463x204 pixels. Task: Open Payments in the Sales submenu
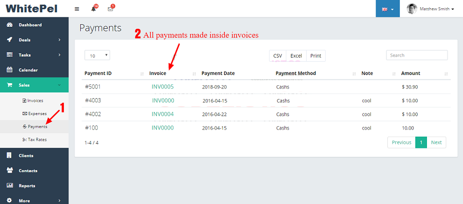(x=34, y=126)
